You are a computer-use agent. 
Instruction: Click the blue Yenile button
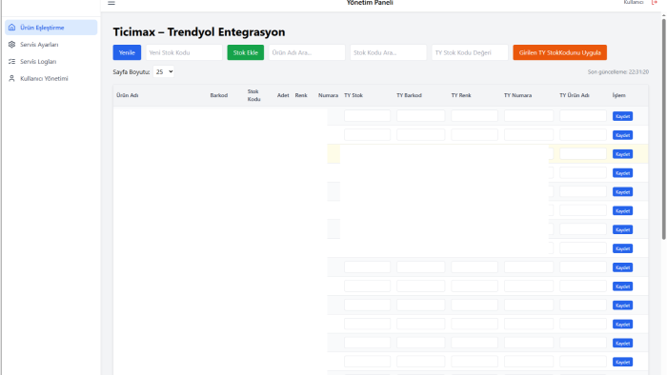(127, 52)
